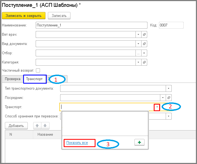Image resolution: width=197 pixels, height=164 pixels.
Task: Click the Добавить button
Action: click(16, 126)
